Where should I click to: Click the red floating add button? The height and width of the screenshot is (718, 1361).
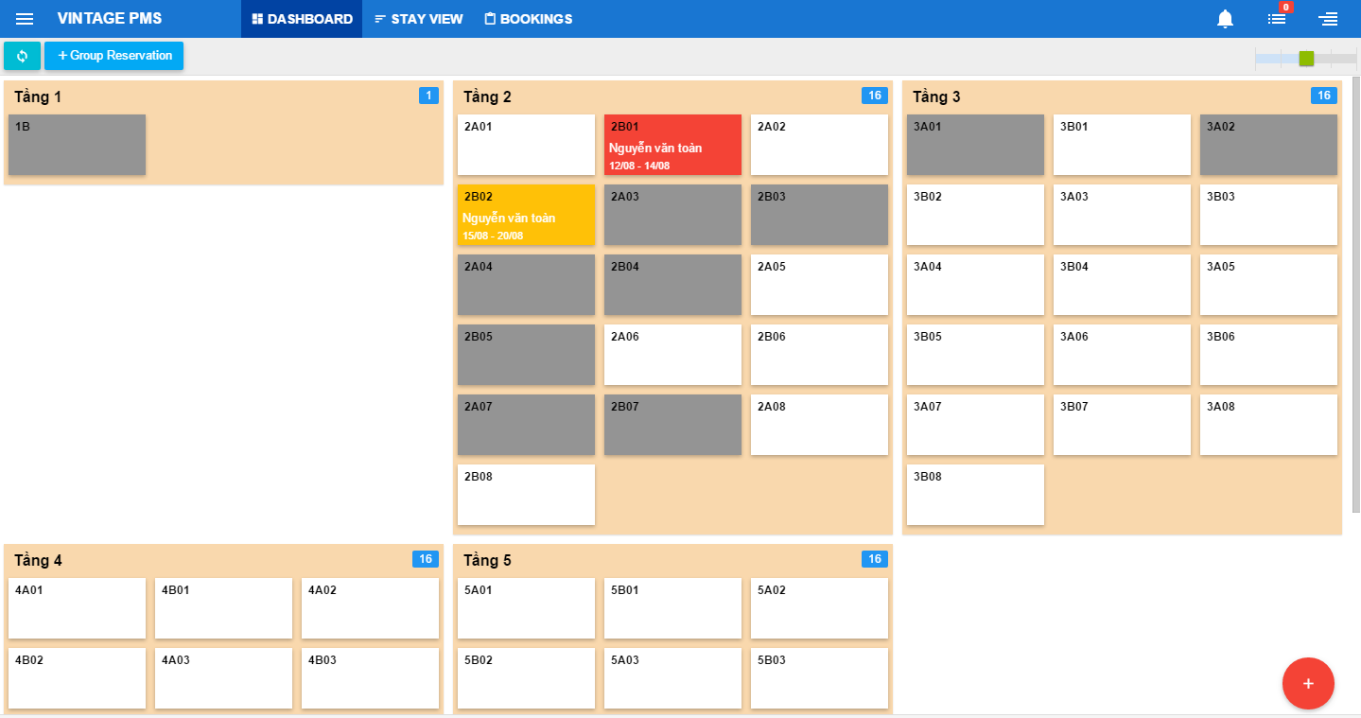1308,683
